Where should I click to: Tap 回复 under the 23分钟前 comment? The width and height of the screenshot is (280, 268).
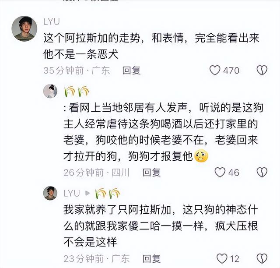tap(152, 258)
